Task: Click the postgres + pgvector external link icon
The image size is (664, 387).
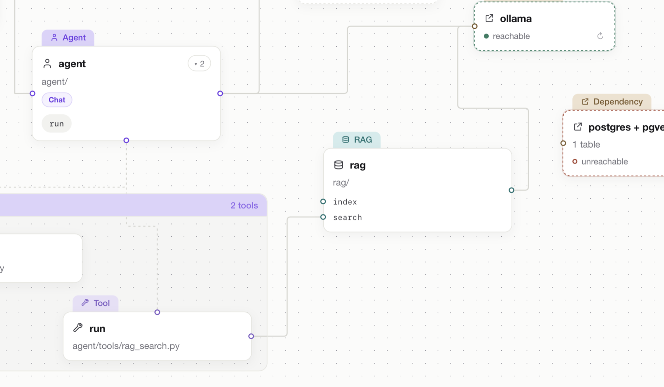Action: [x=578, y=127]
